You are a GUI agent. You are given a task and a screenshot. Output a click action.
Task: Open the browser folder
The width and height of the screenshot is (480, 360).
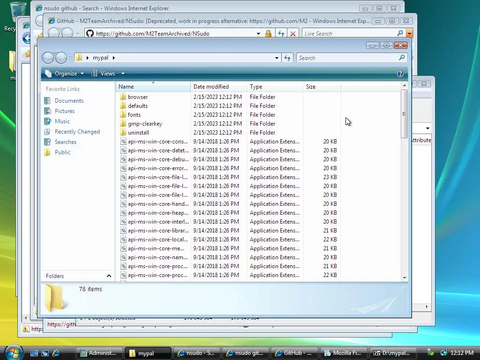(x=137, y=97)
